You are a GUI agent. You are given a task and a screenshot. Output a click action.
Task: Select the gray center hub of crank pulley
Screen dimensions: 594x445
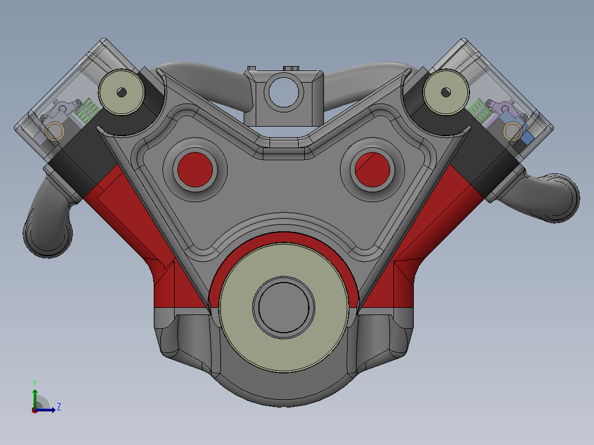coord(284,307)
